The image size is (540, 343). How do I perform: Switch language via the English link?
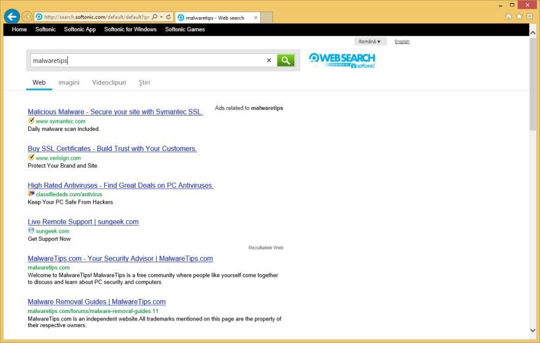click(402, 42)
